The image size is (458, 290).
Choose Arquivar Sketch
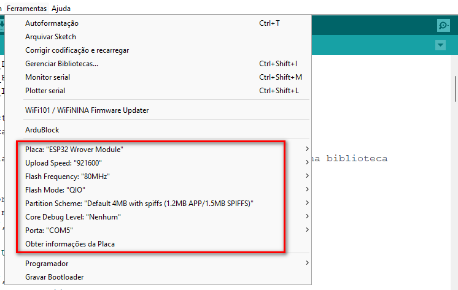tap(158, 37)
